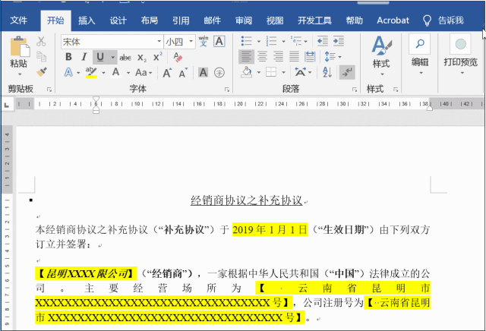Open the font size dropdown

point(191,42)
